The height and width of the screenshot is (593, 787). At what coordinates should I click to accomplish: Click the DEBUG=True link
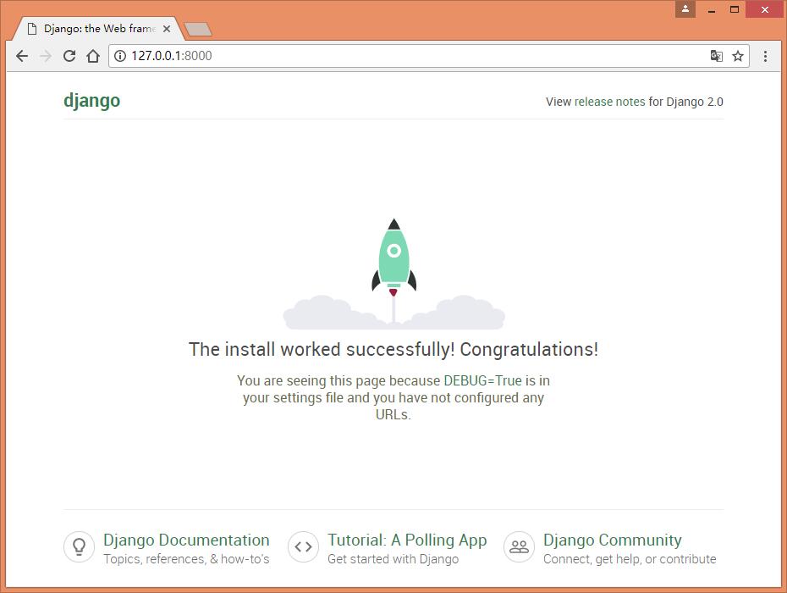pos(482,380)
